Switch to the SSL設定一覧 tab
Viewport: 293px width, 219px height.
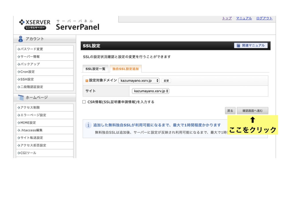click(95, 69)
